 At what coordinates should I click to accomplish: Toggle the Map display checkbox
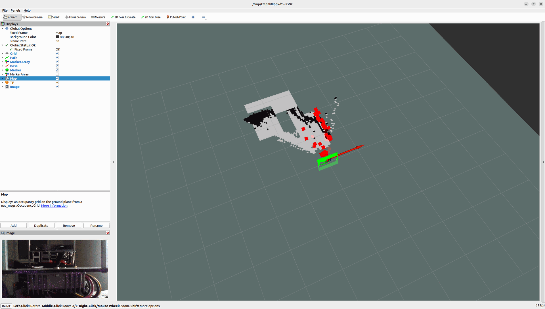click(x=57, y=79)
